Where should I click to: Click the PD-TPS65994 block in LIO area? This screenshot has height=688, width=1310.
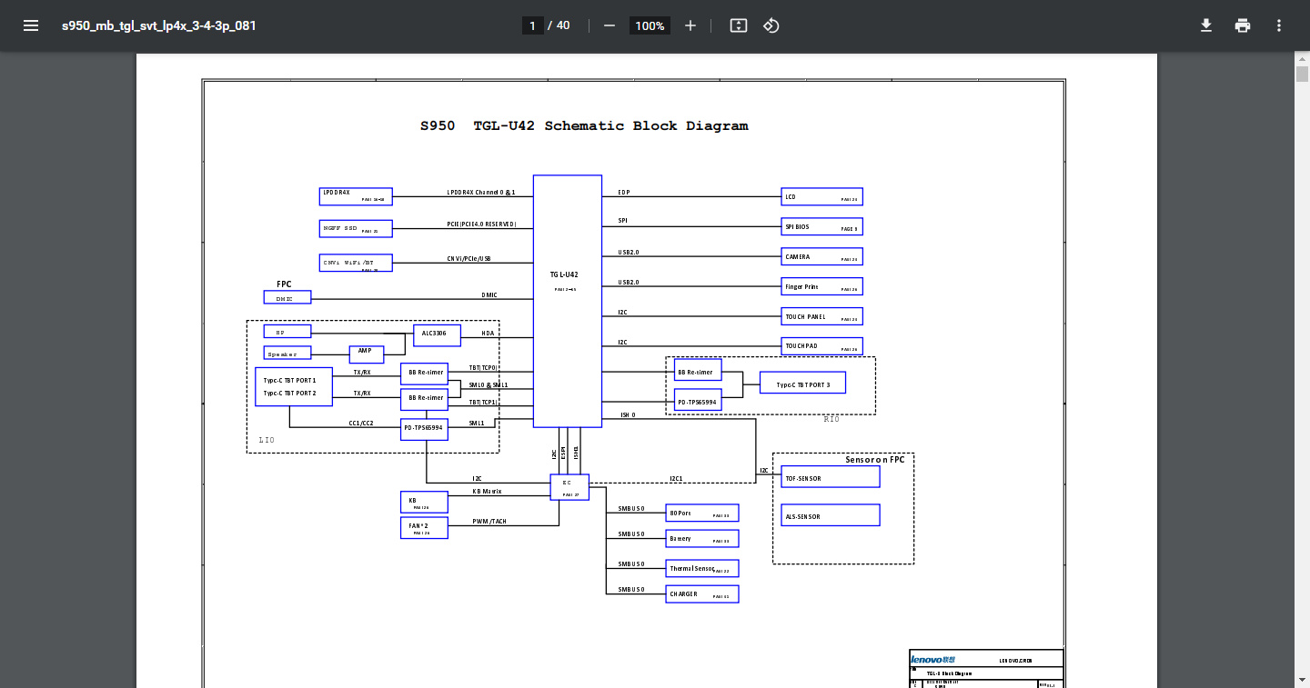425,428
